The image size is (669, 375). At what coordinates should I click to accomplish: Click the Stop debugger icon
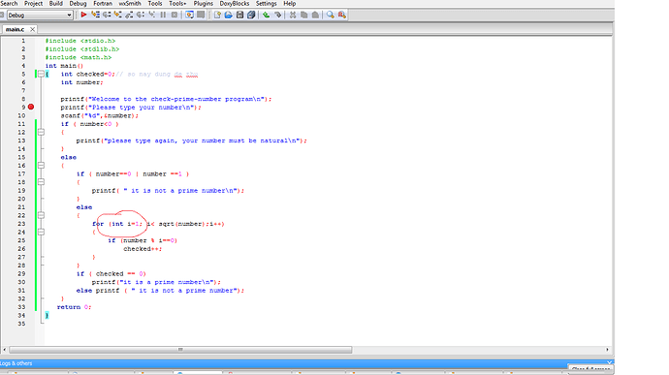click(175, 15)
